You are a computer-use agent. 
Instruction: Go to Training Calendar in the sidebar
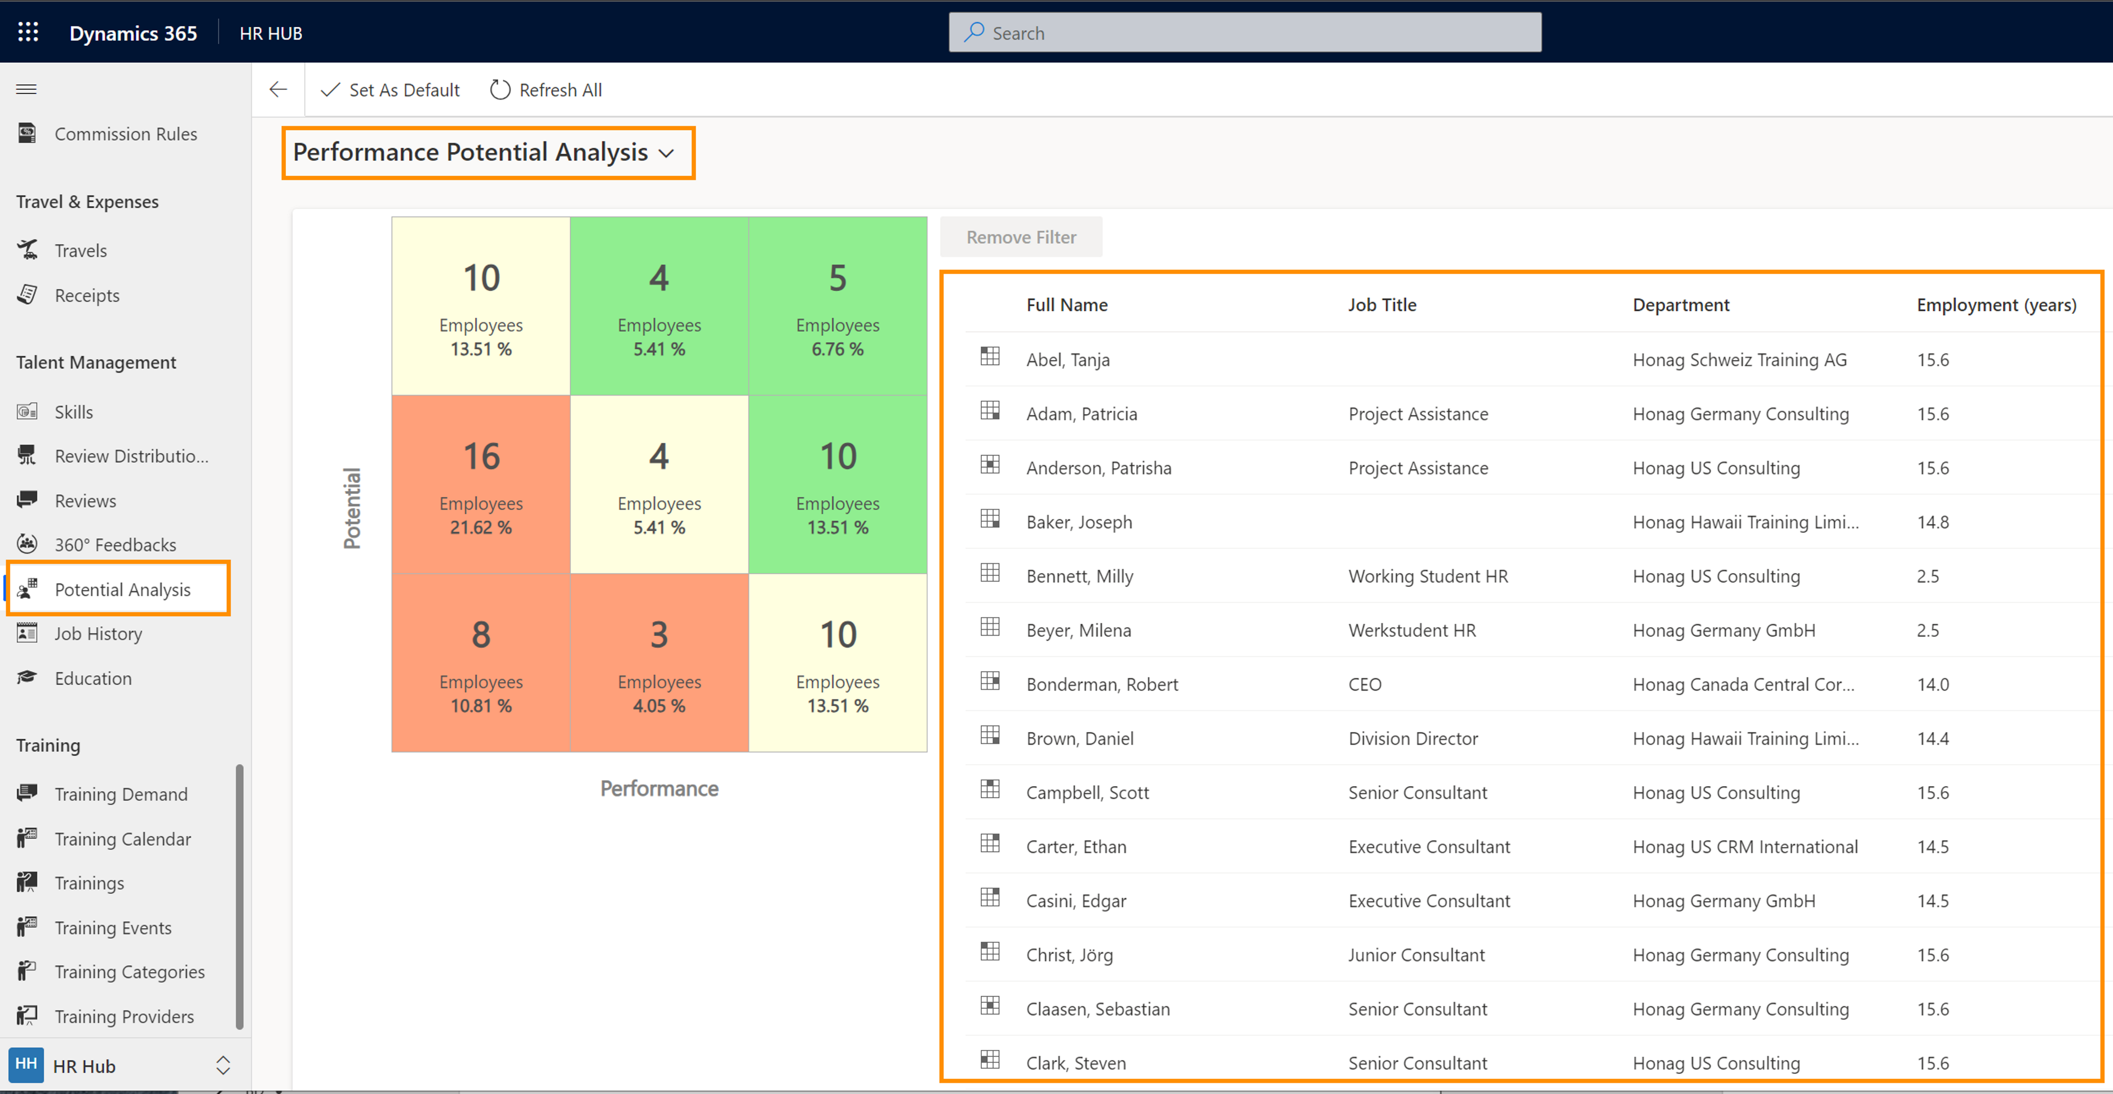coord(122,838)
